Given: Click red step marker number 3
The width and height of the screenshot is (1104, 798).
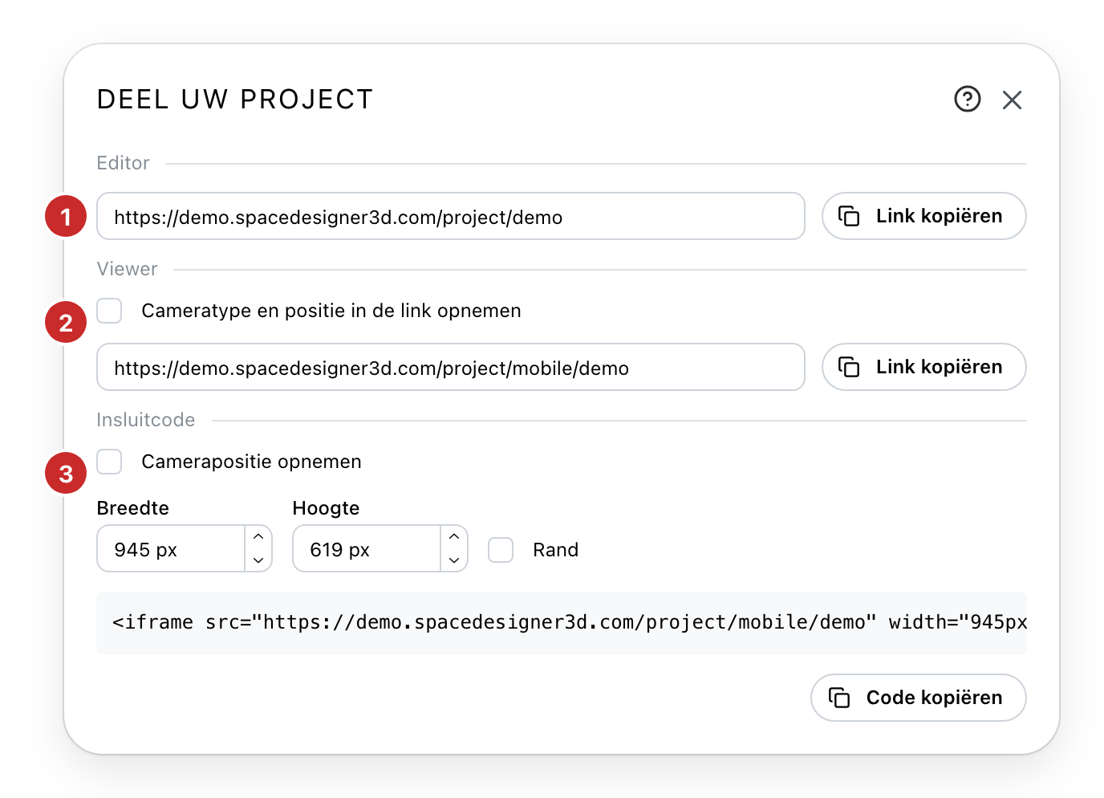Looking at the screenshot, I should click(66, 474).
